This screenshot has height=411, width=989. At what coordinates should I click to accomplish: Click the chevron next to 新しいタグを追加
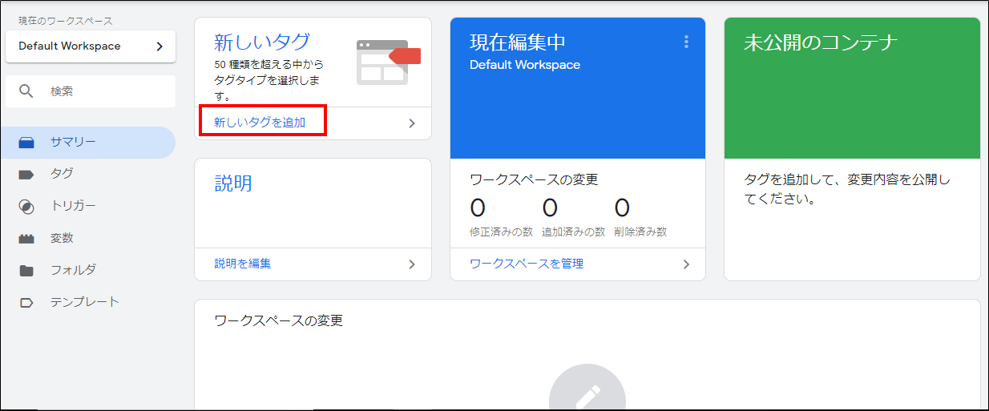click(x=412, y=123)
